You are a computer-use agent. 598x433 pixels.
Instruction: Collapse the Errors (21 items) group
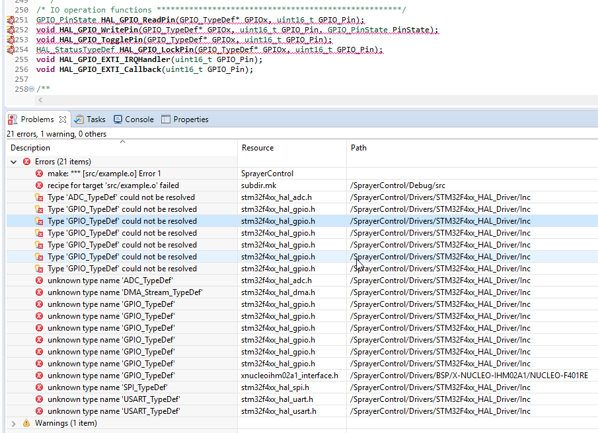click(x=14, y=162)
